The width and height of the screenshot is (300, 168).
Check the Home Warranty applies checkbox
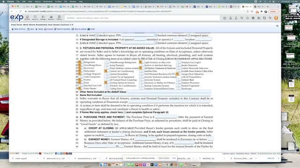(x=125, y=112)
